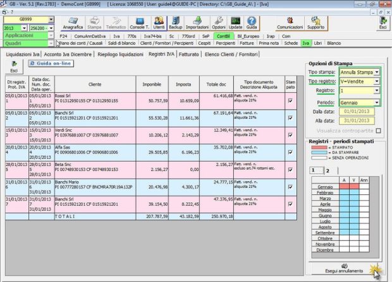Image resolution: width=392 pixels, height=282 pixels.
Task: Click Gennaio red cell in column A
Action: pyautogui.click(x=344, y=186)
